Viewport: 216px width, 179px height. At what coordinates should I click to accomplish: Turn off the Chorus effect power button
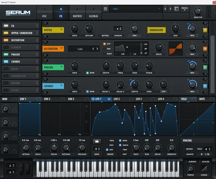click(x=205, y=86)
